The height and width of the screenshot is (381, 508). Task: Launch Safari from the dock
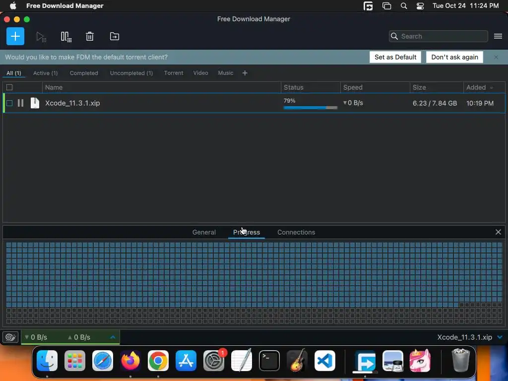103,361
